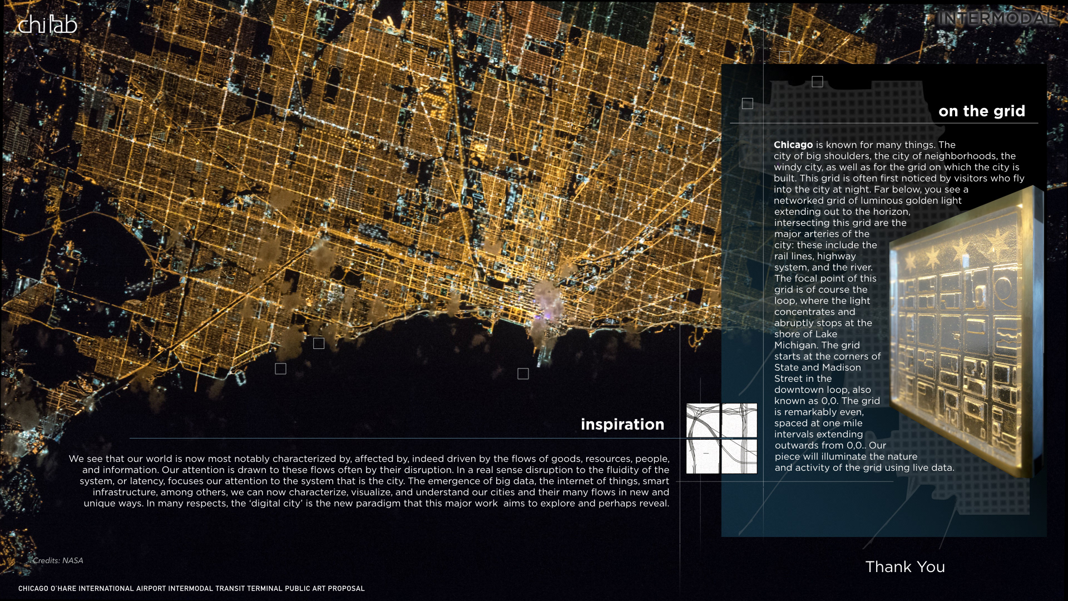Screen dimensions: 1068x601
Task: Click the square marker above the grid panel
Action: (x=785, y=57)
